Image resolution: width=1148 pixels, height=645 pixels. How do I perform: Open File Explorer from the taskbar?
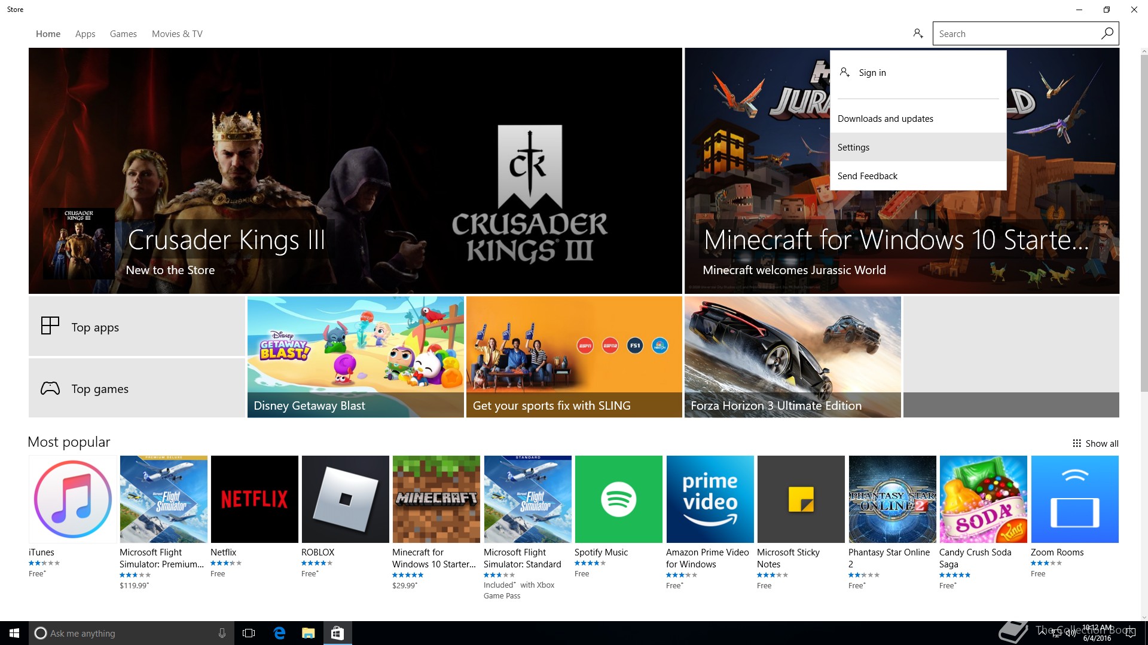tap(308, 633)
